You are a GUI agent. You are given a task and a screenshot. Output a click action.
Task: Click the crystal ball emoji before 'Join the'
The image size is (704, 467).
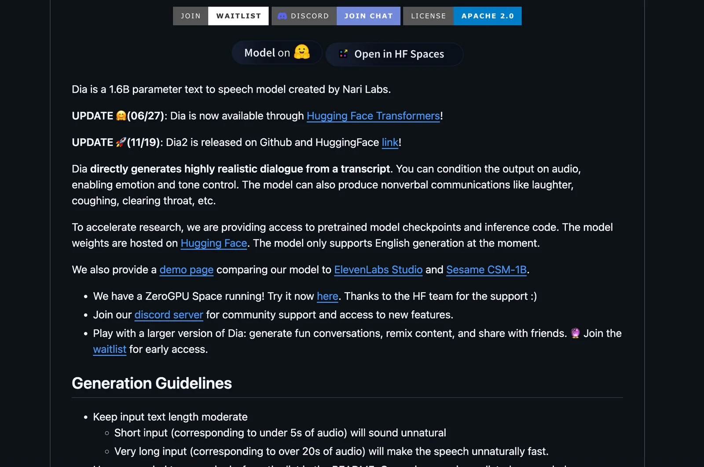(x=575, y=333)
